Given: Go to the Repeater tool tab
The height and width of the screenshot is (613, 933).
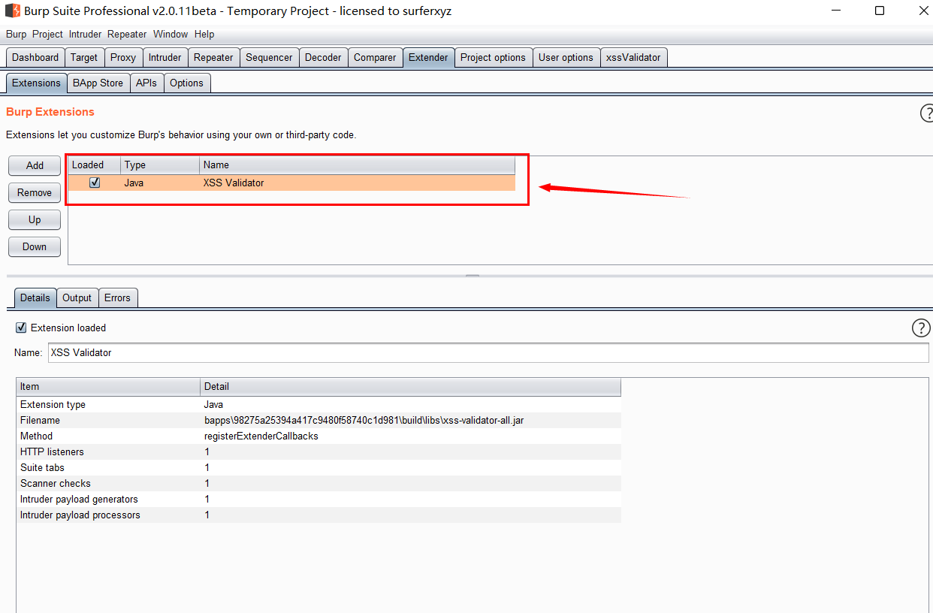Looking at the screenshot, I should coord(213,58).
